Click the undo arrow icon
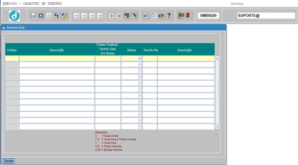Screen dimensions: 298x165 coord(146,16)
